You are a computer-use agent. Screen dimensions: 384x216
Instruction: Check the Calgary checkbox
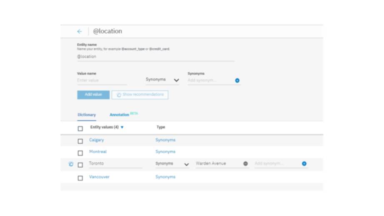[x=80, y=141]
